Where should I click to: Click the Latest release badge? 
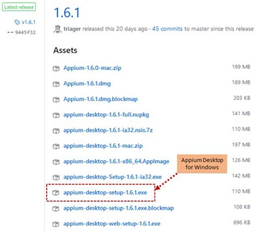pos(19,7)
